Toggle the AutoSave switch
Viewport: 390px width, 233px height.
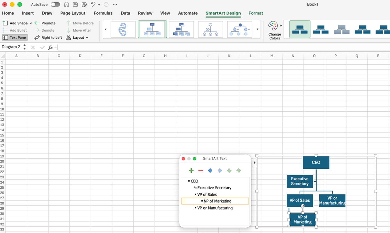point(55,4)
